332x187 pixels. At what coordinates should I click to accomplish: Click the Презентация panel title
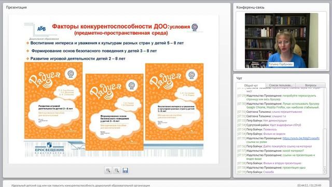point(16,7)
